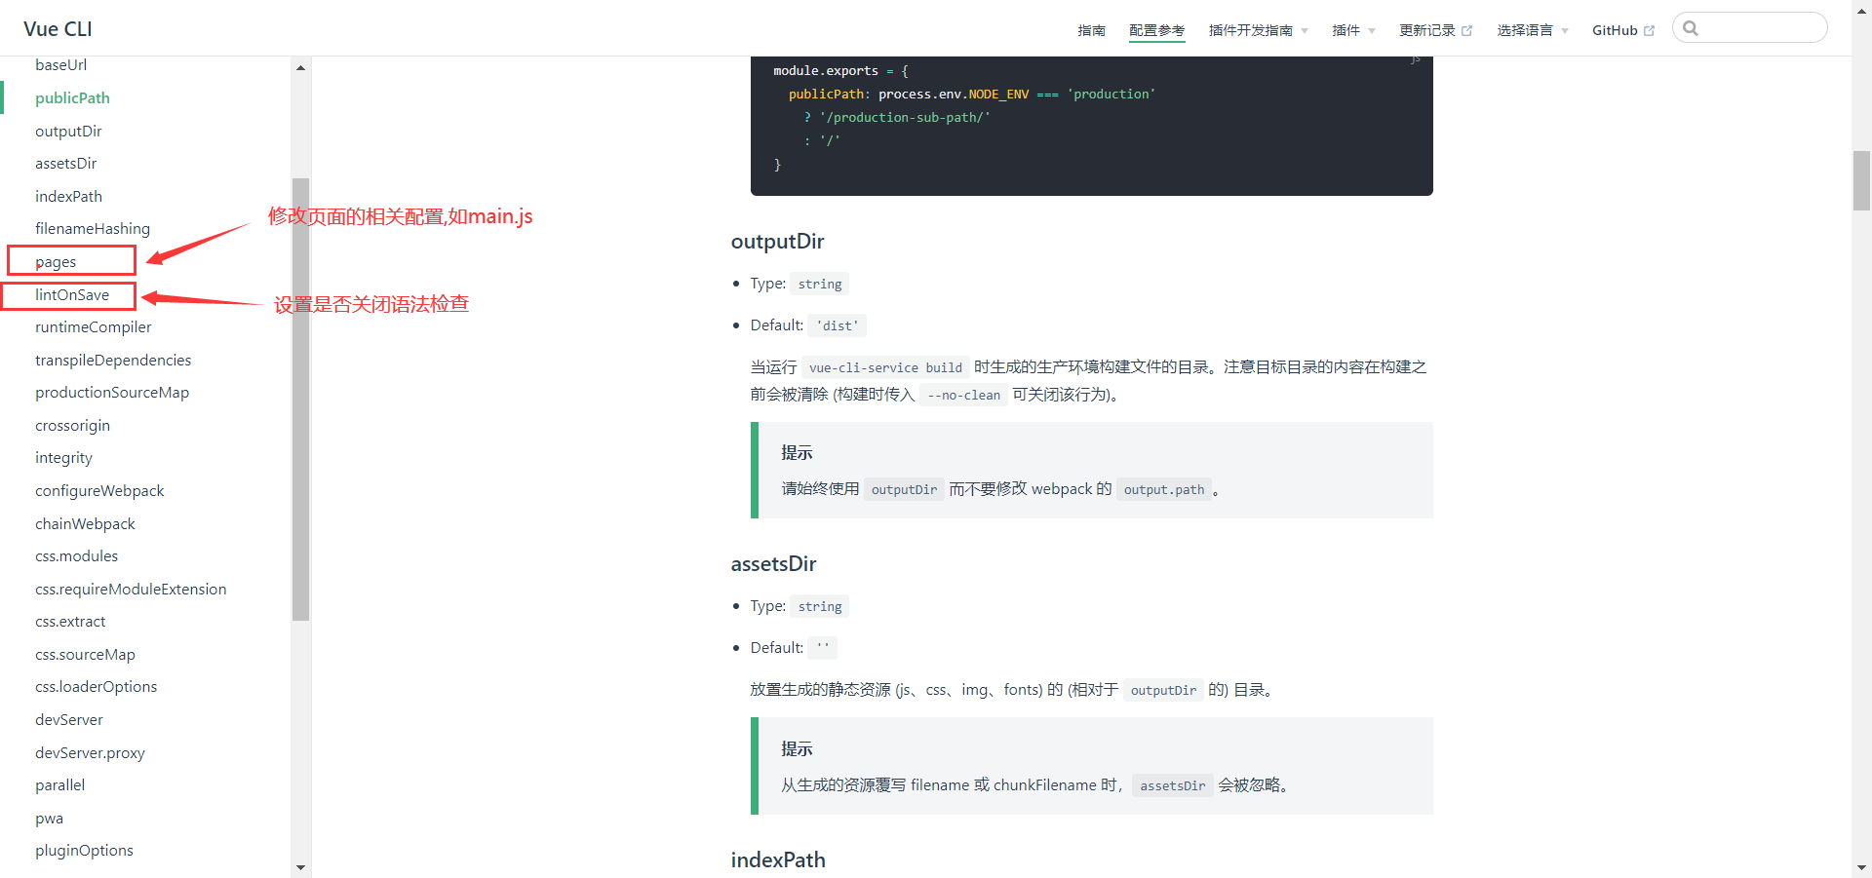Screen dimensions: 1872x878
Task: Click the sidebar vertical scrollbar thumb
Action: pyautogui.click(x=300, y=400)
